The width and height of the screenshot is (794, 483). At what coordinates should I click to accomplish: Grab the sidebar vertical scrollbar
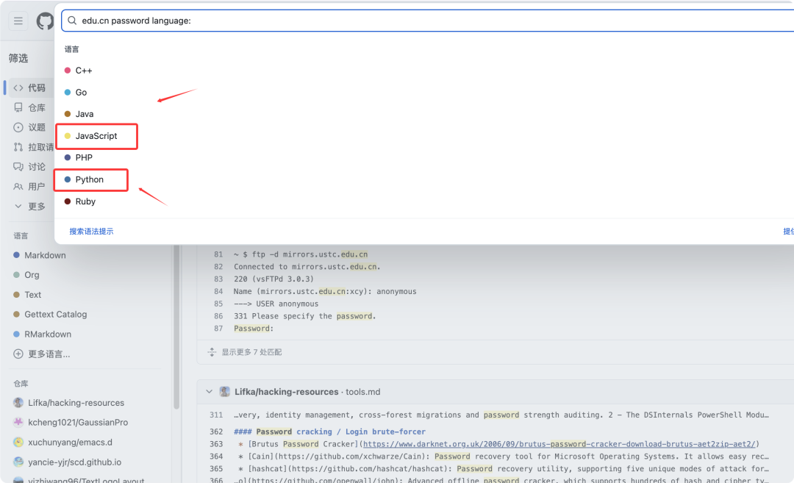click(x=176, y=326)
